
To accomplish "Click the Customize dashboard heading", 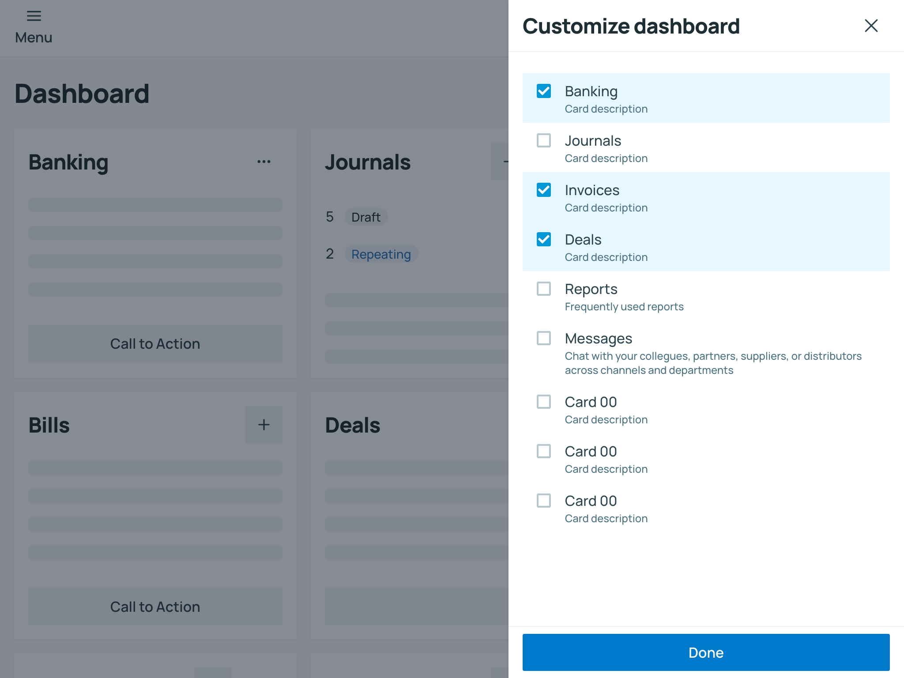I will (631, 26).
